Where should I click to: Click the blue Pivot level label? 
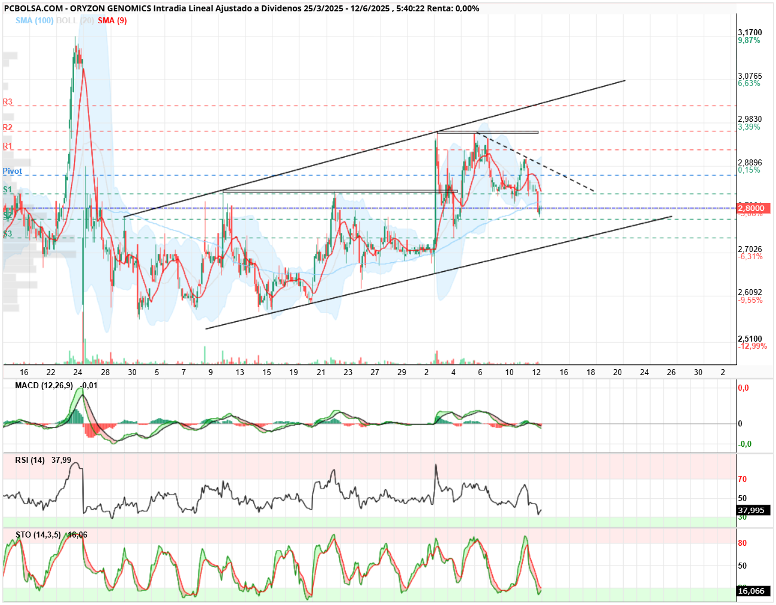(x=12, y=171)
